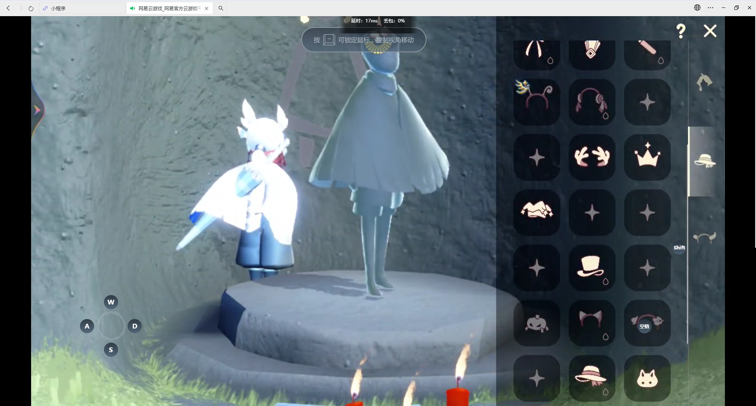Select the pink ribbon sun hat
Image resolution: width=756 pixels, height=406 pixels.
tap(592, 378)
